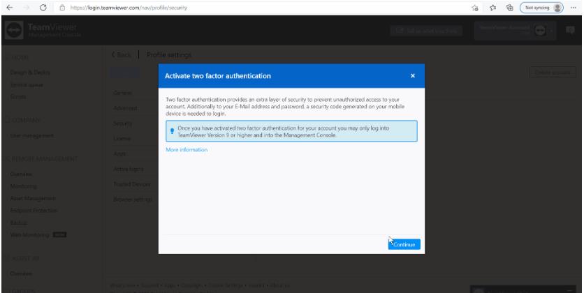Click the browser back arrow

9,7
